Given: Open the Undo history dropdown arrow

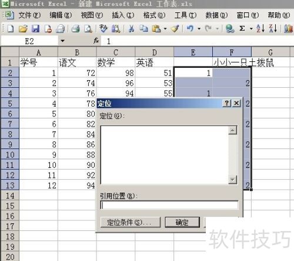Looking at the screenshot, I should 199,29.
